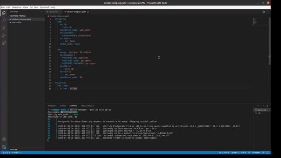
Task: Click the terminal docker-compose command line
Action: pyautogui.click(x=90, y=110)
